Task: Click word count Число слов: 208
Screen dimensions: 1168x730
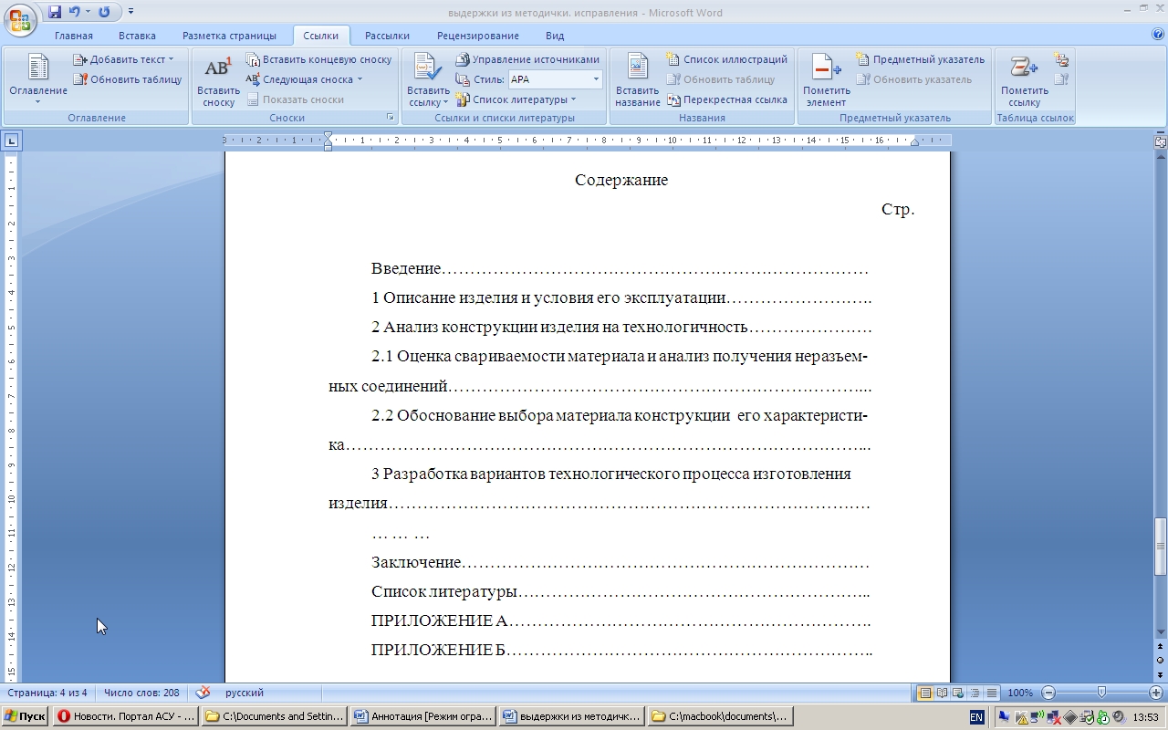Action: tap(141, 693)
